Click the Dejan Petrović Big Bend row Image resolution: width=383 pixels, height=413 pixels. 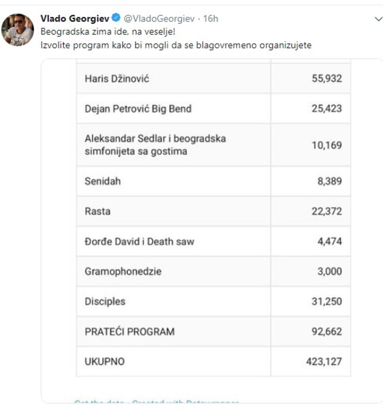[x=138, y=109]
